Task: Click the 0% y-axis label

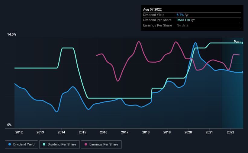Action: click(9, 125)
